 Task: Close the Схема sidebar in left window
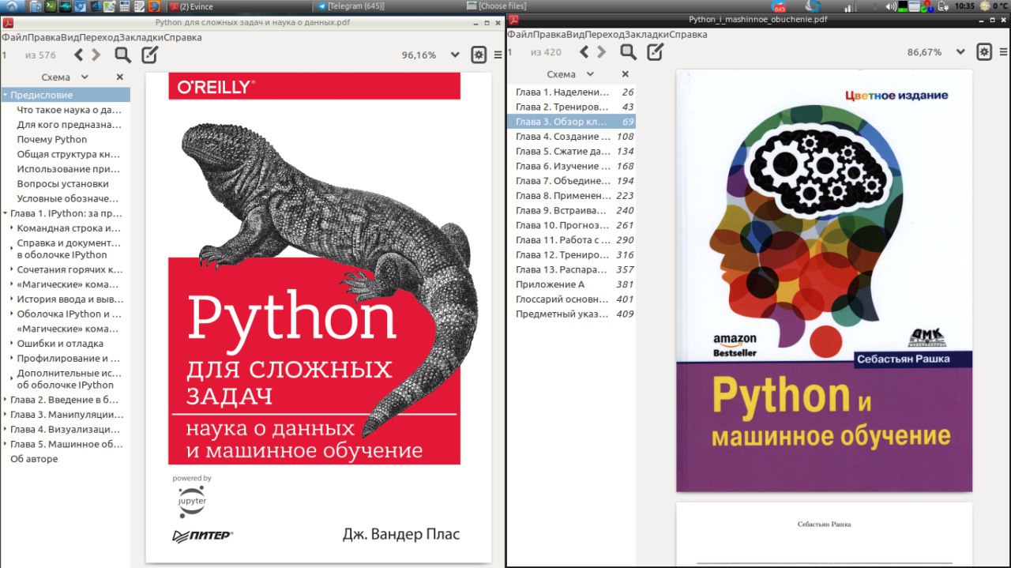click(120, 77)
